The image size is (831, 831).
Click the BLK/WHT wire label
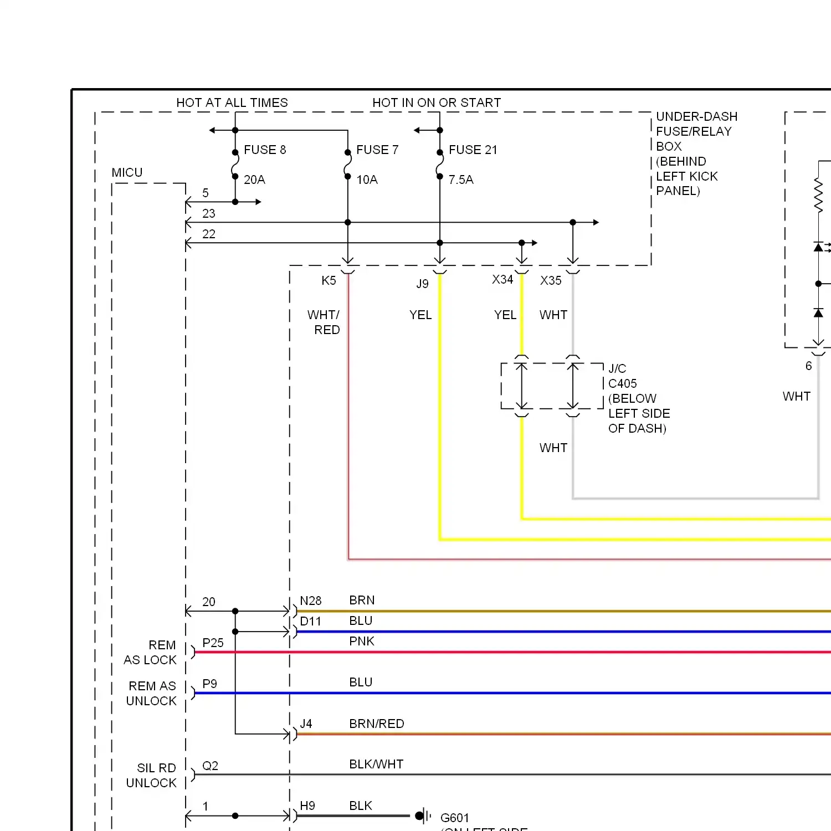click(376, 764)
